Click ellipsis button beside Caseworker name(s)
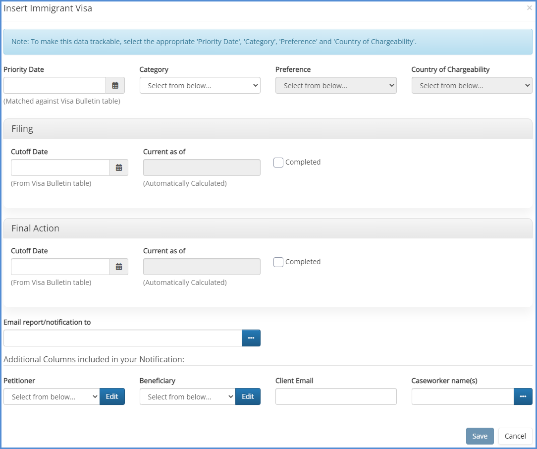 click(523, 396)
